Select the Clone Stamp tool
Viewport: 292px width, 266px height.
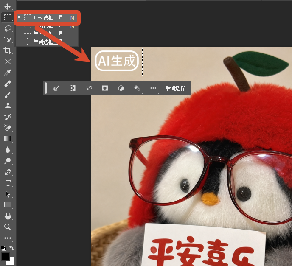8,106
